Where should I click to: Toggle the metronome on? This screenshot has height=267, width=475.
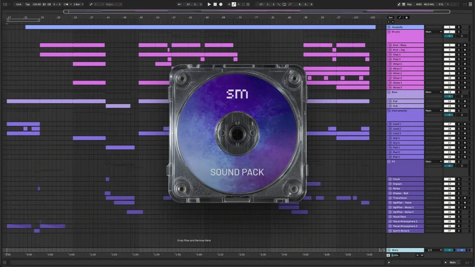coord(66,4)
